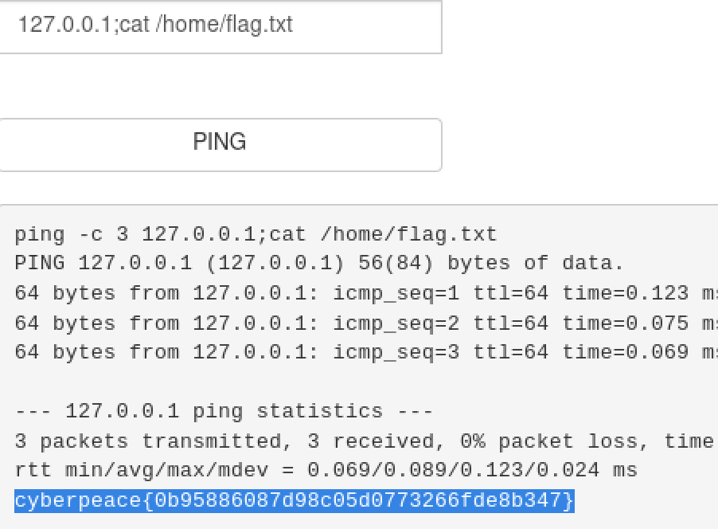Viewport: 718px width, 529px height.
Task: Click the 'time=0.123' value in output
Action: 625,293
